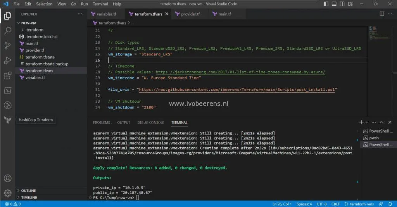This screenshot has width=397, height=207.
Task: Open the Accounts menu icon
Action: coord(8,178)
